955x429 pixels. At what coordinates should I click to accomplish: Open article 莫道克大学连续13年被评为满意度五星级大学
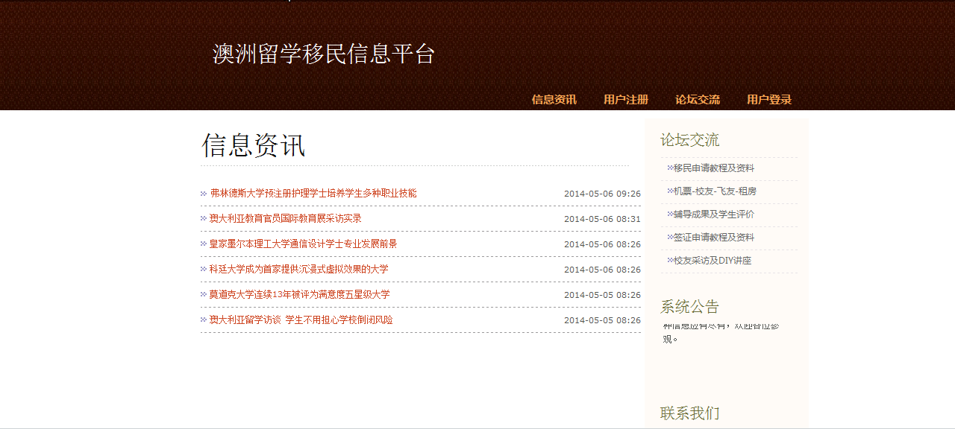tap(299, 295)
